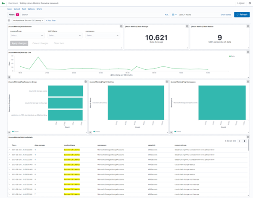Open the Main Average panel gear options
The width and height of the screenshot is (253, 198).
[187, 26]
